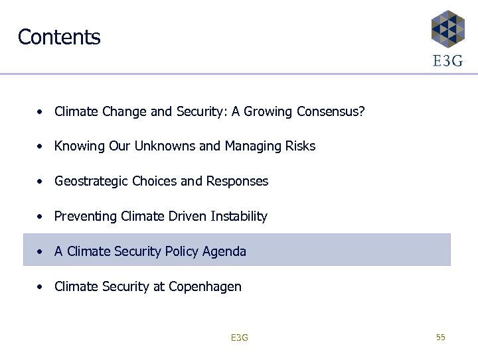Viewport: 478px width, 358px height.
Task: Click bullet dot before 'Knowing Our Unknowns'
Action: (41, 147)
